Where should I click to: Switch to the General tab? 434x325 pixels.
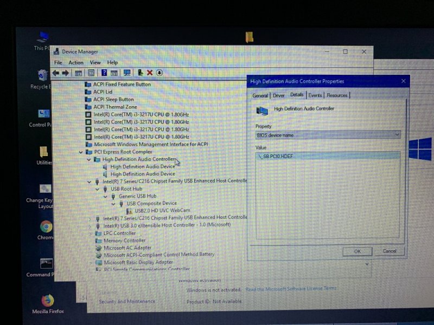coord(260,96)
